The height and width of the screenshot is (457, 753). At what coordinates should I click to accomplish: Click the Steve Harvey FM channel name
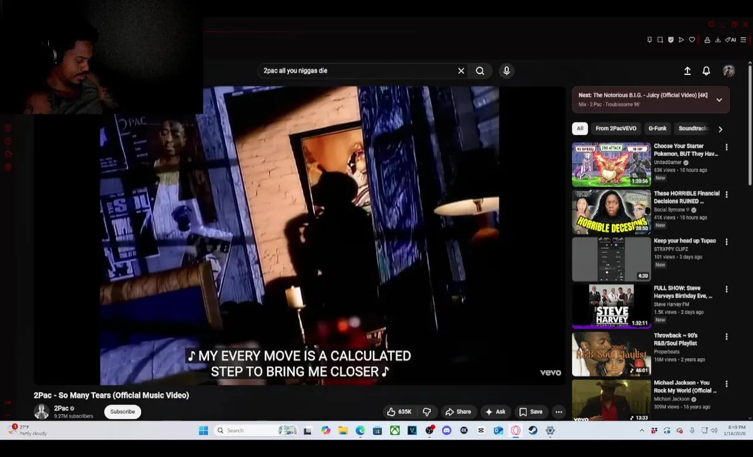[x=671, y=305]
